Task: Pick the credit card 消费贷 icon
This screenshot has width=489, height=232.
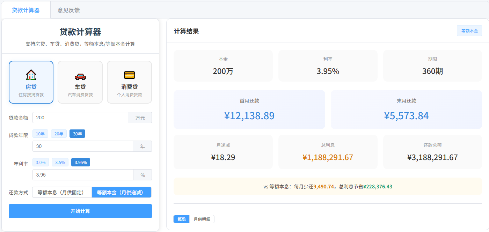Action: [129, 75]
